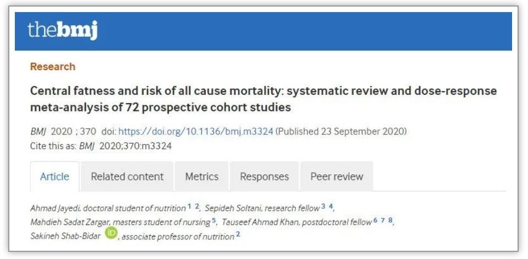528x259 pixels.
Task: Click the article title heading
Action: 263,99
